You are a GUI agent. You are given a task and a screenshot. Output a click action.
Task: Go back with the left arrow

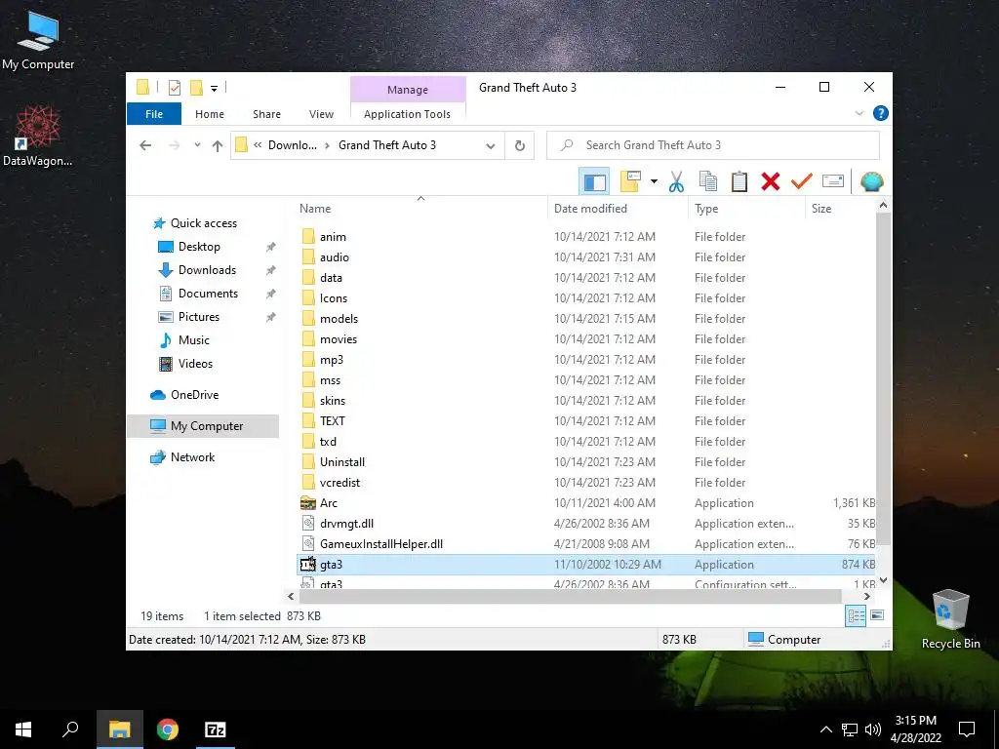click(x=145, y=145)
